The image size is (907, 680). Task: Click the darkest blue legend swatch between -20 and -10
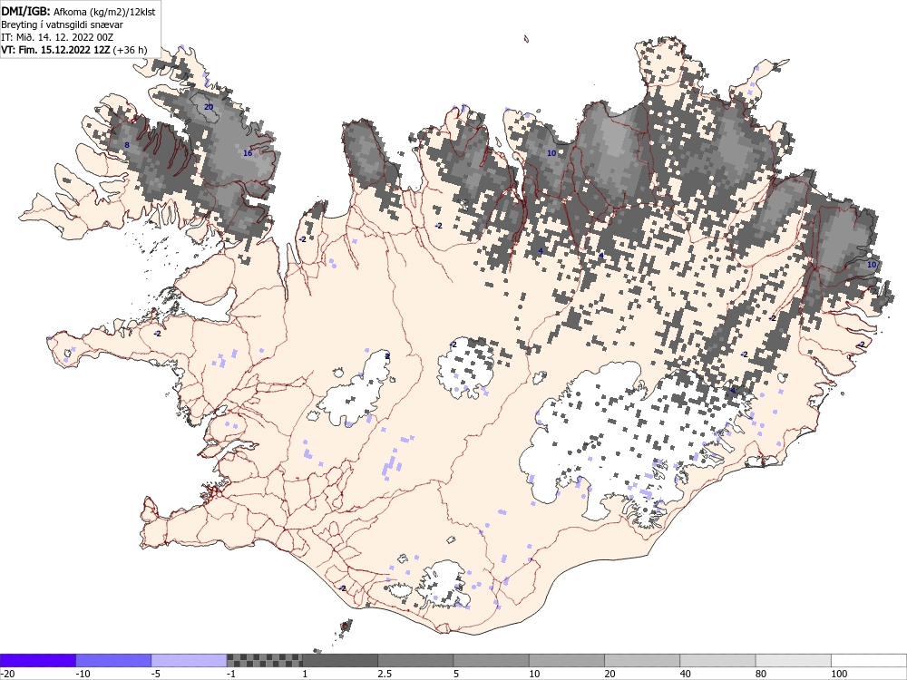click(x=37, y=660)
